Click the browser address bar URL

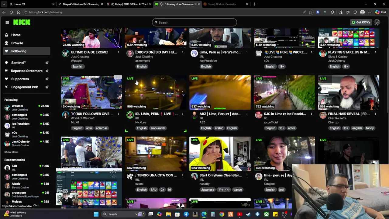pos(45,12)
